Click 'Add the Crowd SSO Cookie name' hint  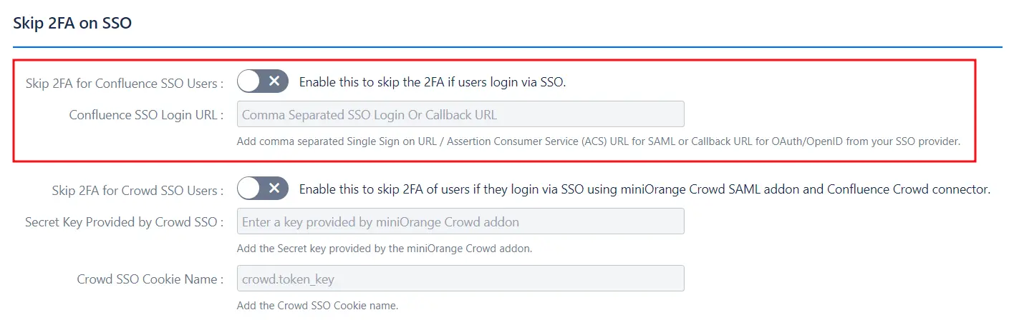[x=317, y=306]
